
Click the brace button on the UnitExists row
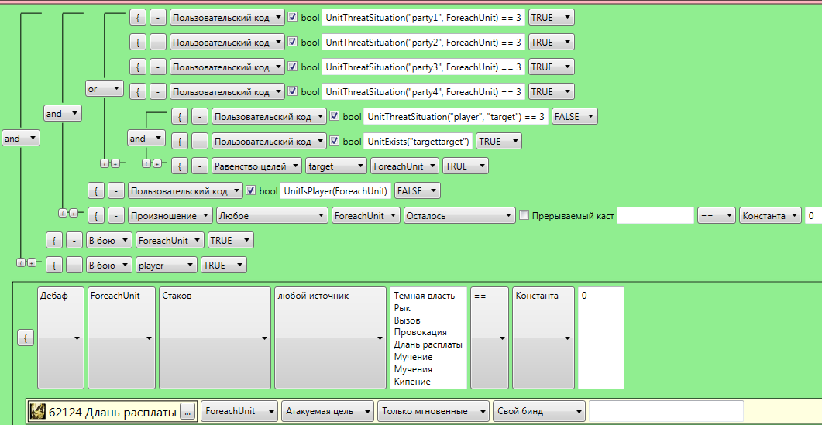179,142
